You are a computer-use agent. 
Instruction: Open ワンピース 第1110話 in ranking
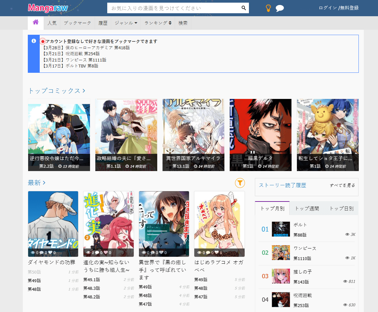(x=302, y=258)
